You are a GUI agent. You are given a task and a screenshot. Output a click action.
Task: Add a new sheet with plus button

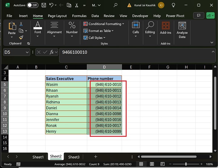tap(96, 157)
